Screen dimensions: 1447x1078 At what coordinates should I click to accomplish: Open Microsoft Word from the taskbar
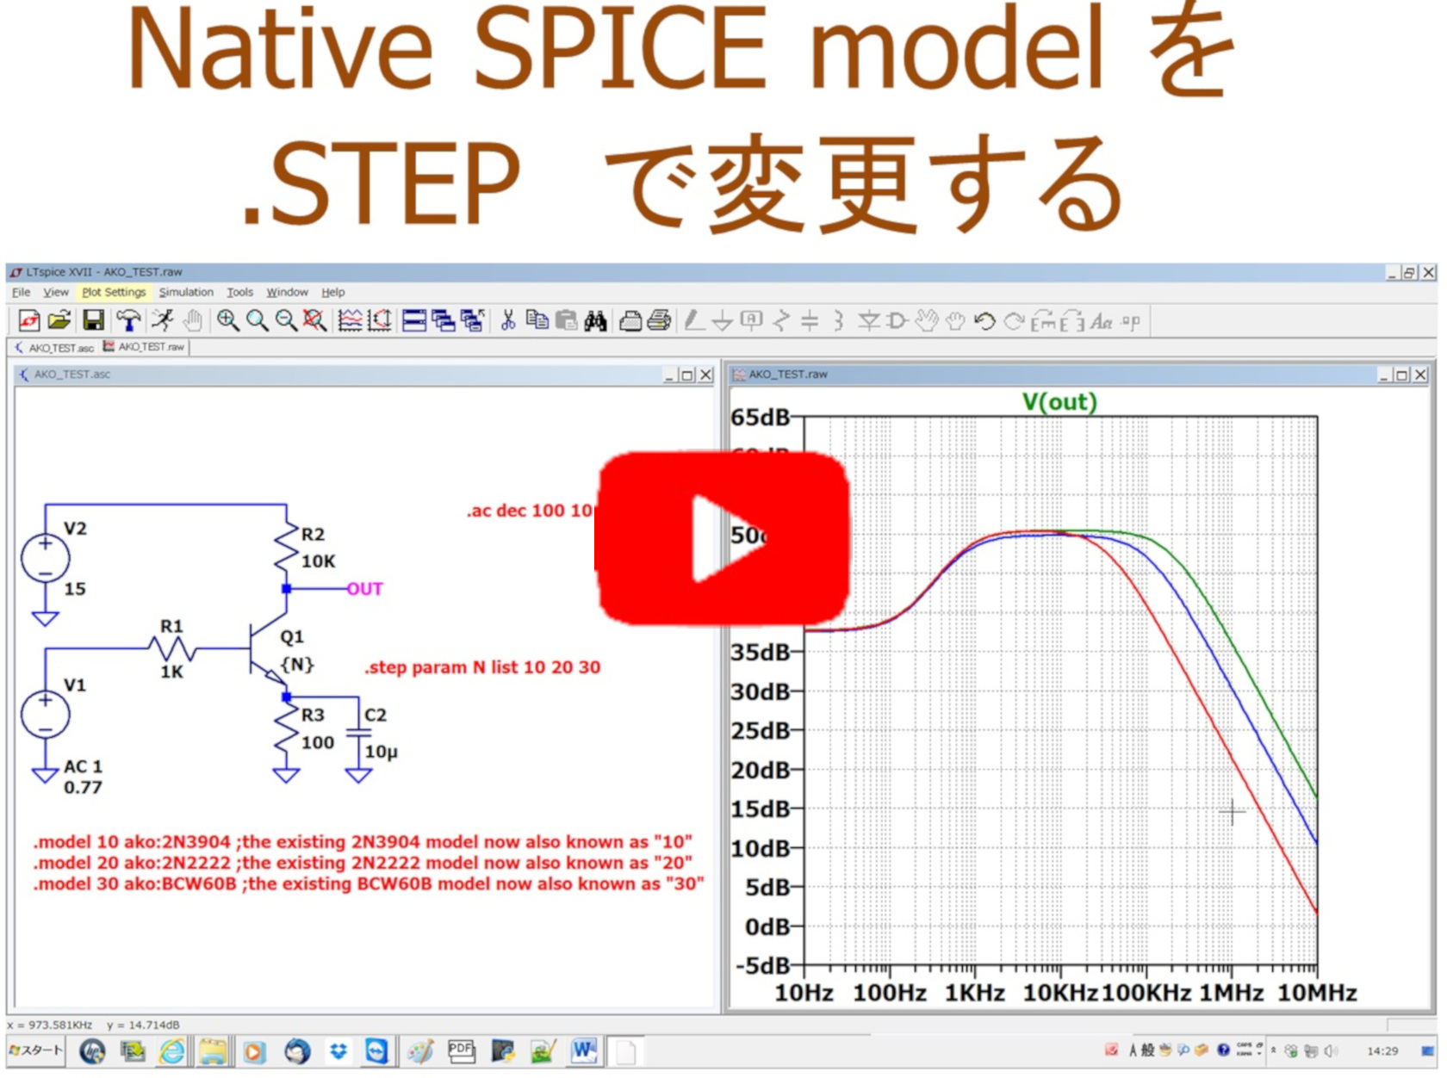point(583,1050)
